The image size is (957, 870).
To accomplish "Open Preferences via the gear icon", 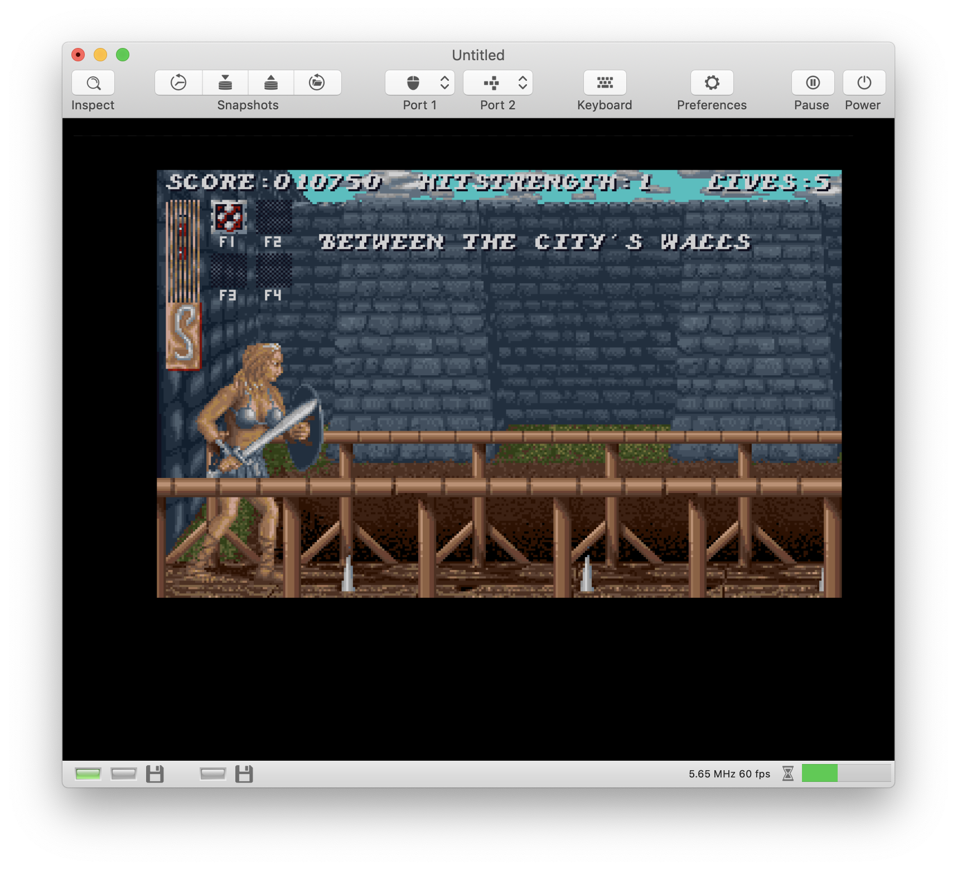I will click(x=712, y=83).
